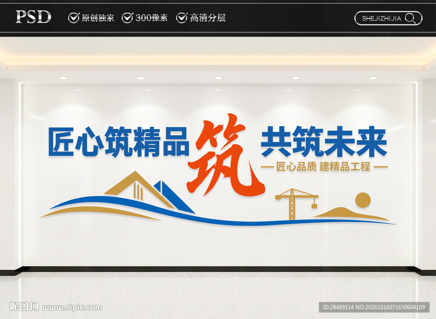
Task: Click the checkmark icon next to 高清分层
Action: [x=182, y=17]
